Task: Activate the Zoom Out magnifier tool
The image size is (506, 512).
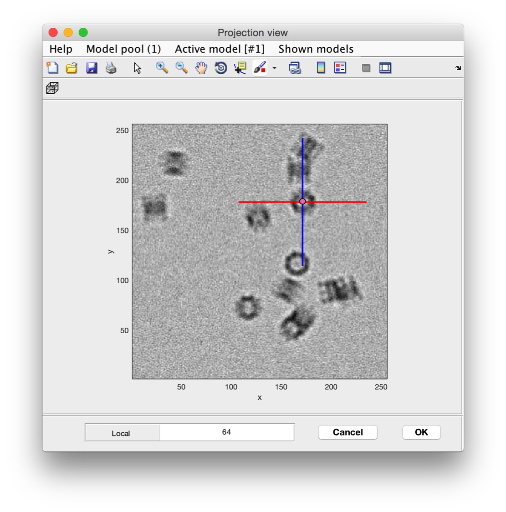Action: tap(181, 68)
